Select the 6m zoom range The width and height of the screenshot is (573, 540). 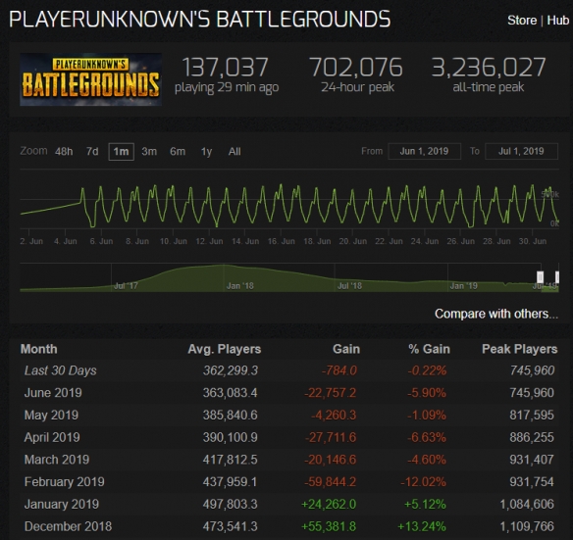[178, 152]
